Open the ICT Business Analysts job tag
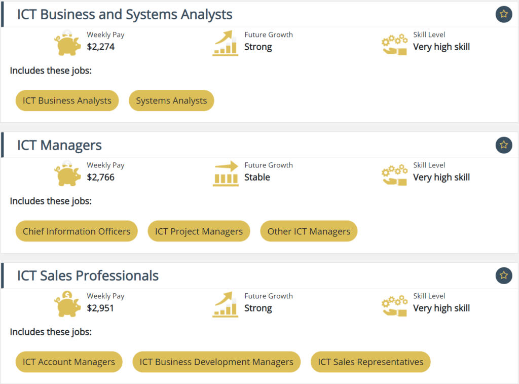The height and width of the screenshot is (384, 519). pyautogui.click(x=67, y=100)
